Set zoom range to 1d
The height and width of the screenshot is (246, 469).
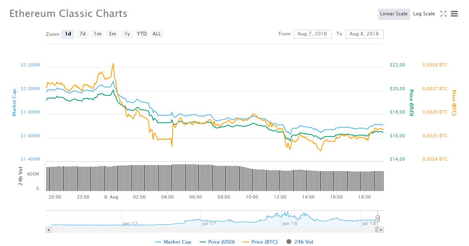click(x=68, y=34)
